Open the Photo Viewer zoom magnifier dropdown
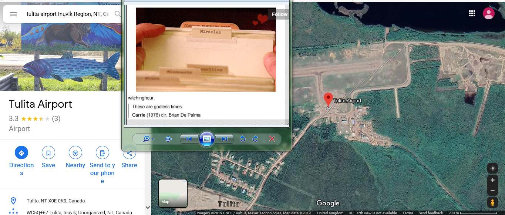The width and height of the screenshot is (505, 215). [x=148, y=139]
